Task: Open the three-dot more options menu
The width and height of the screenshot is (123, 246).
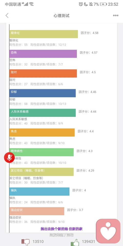Action: pos(116,16)
